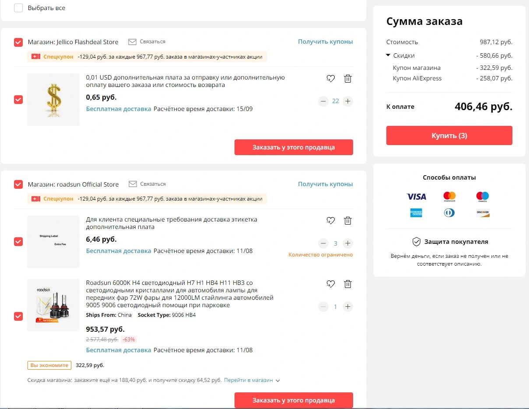
Task: Remove Shipping Label Extra Fee item via trash
Action: click(x=348, y=221)
